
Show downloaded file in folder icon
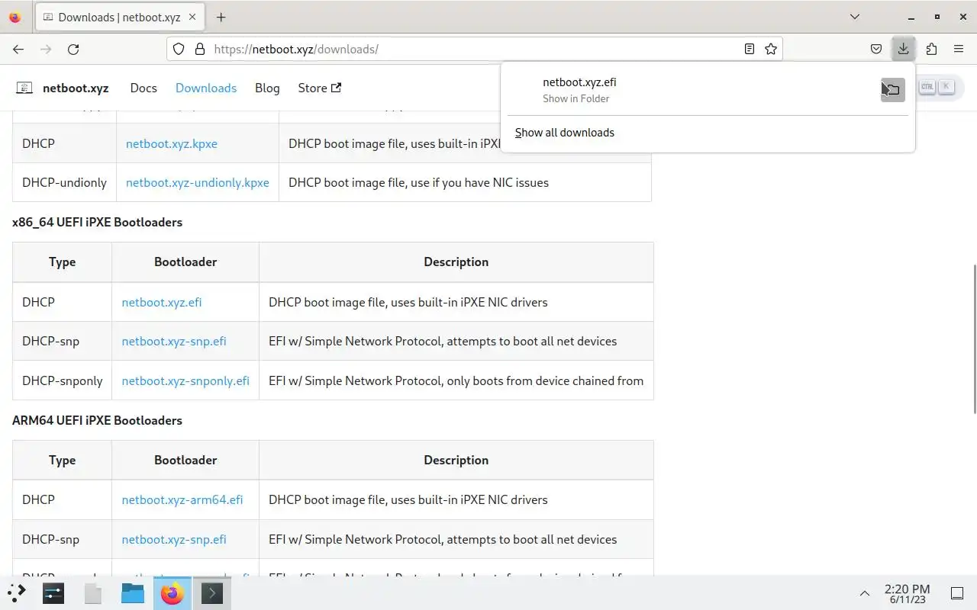point(892,89)
